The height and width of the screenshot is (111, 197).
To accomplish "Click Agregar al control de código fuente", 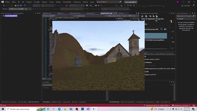I will [157, 105].
